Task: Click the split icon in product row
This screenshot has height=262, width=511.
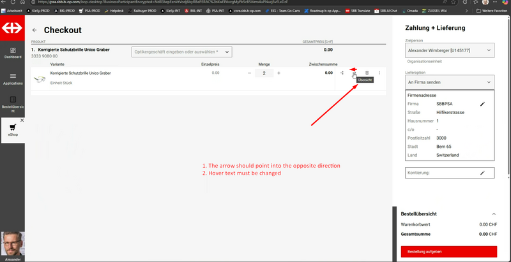Action: click(x=342, y=73)
